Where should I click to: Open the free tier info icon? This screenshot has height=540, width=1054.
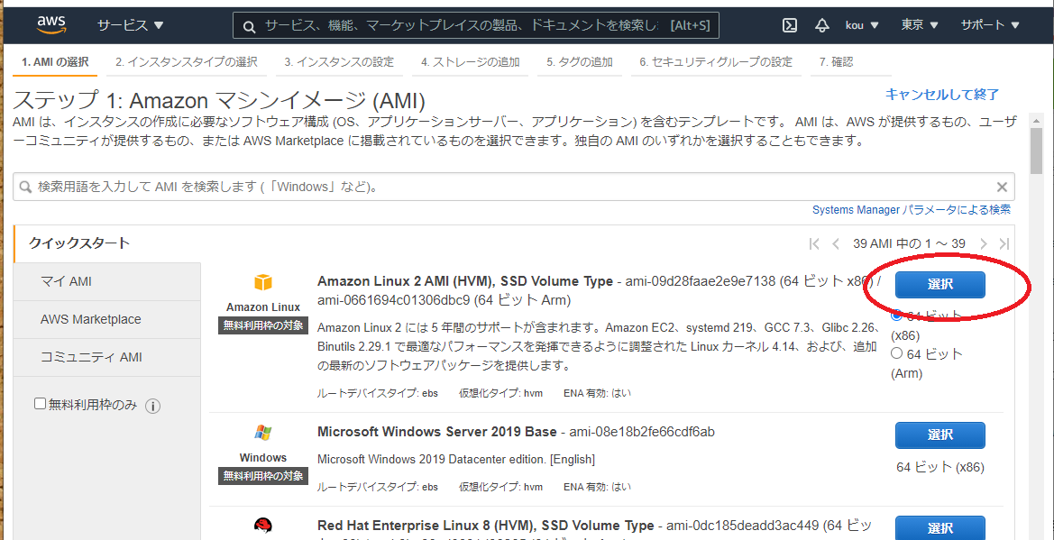pos(153,406)
